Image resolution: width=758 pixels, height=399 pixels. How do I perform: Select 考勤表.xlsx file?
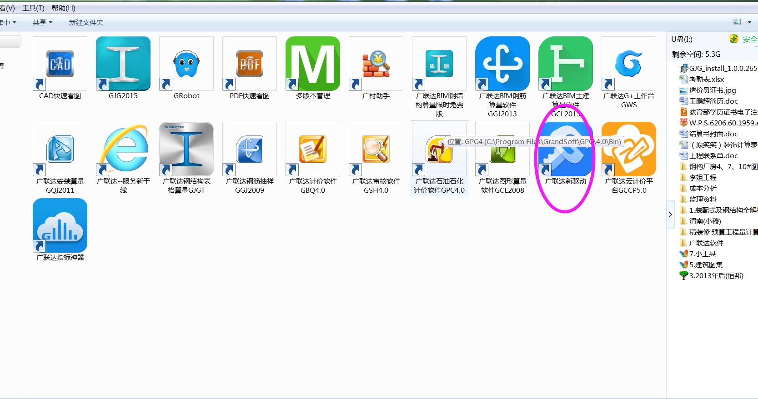point(702,79)
